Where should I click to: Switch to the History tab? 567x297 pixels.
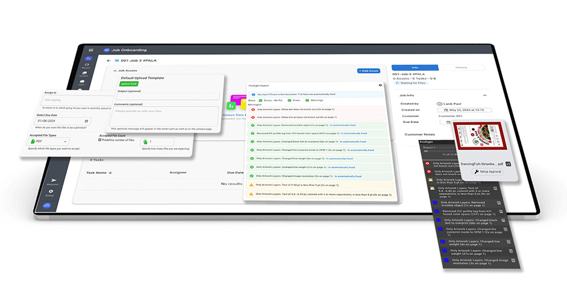tap(461, 68)
